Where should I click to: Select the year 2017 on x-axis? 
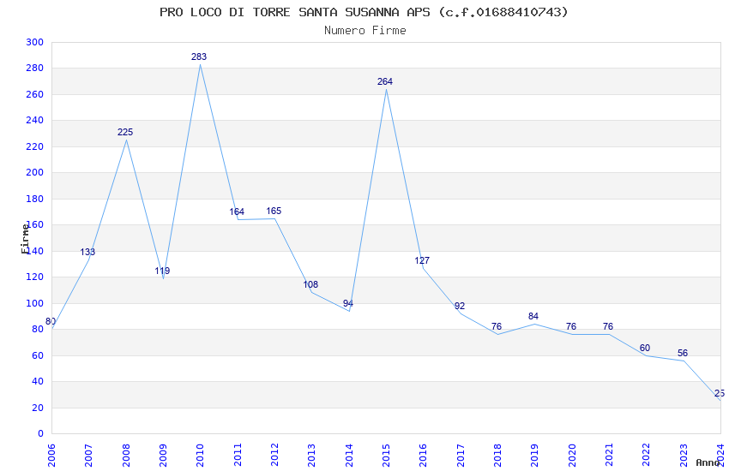(x=461, y=456)
